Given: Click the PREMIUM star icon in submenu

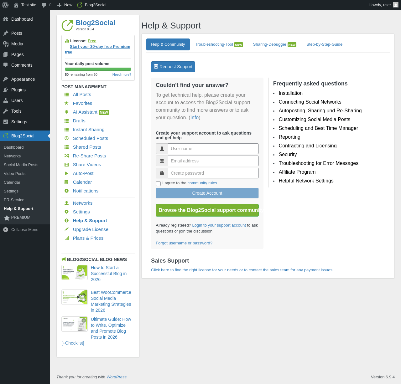Looking at the screenshot, I should tap(7, 218).
